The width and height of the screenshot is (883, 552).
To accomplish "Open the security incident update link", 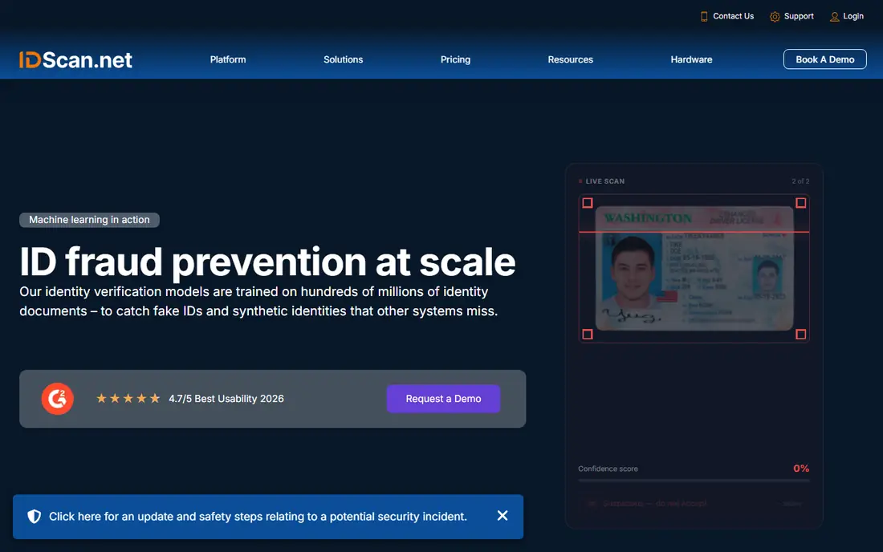I will point(258,517).
